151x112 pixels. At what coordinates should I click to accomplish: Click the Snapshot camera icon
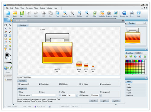pos(109,13)
